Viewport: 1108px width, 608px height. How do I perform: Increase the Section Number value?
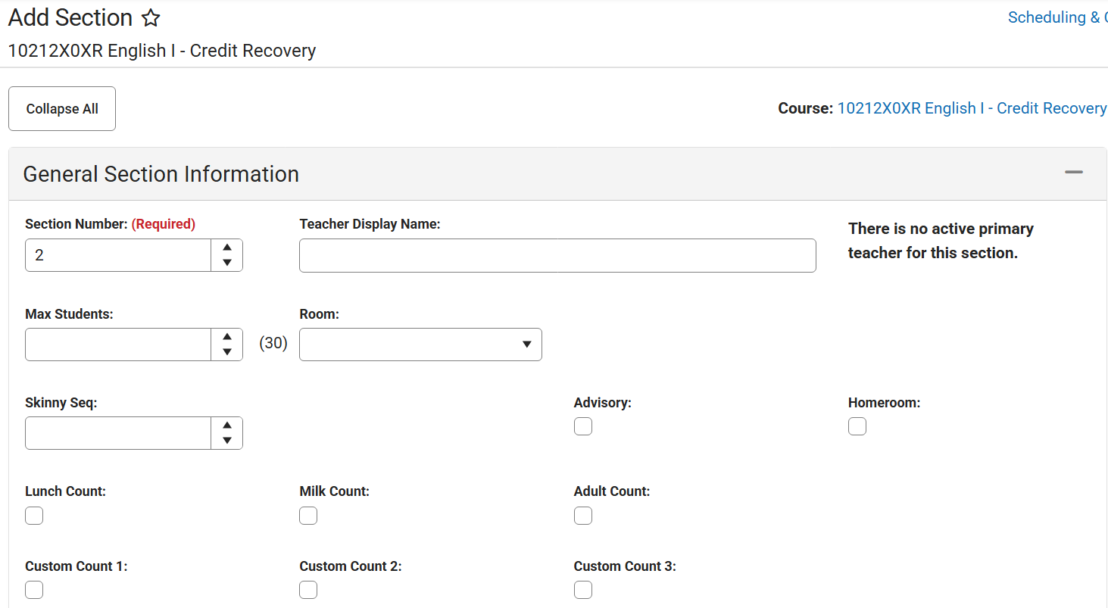(x=227, y=248)
